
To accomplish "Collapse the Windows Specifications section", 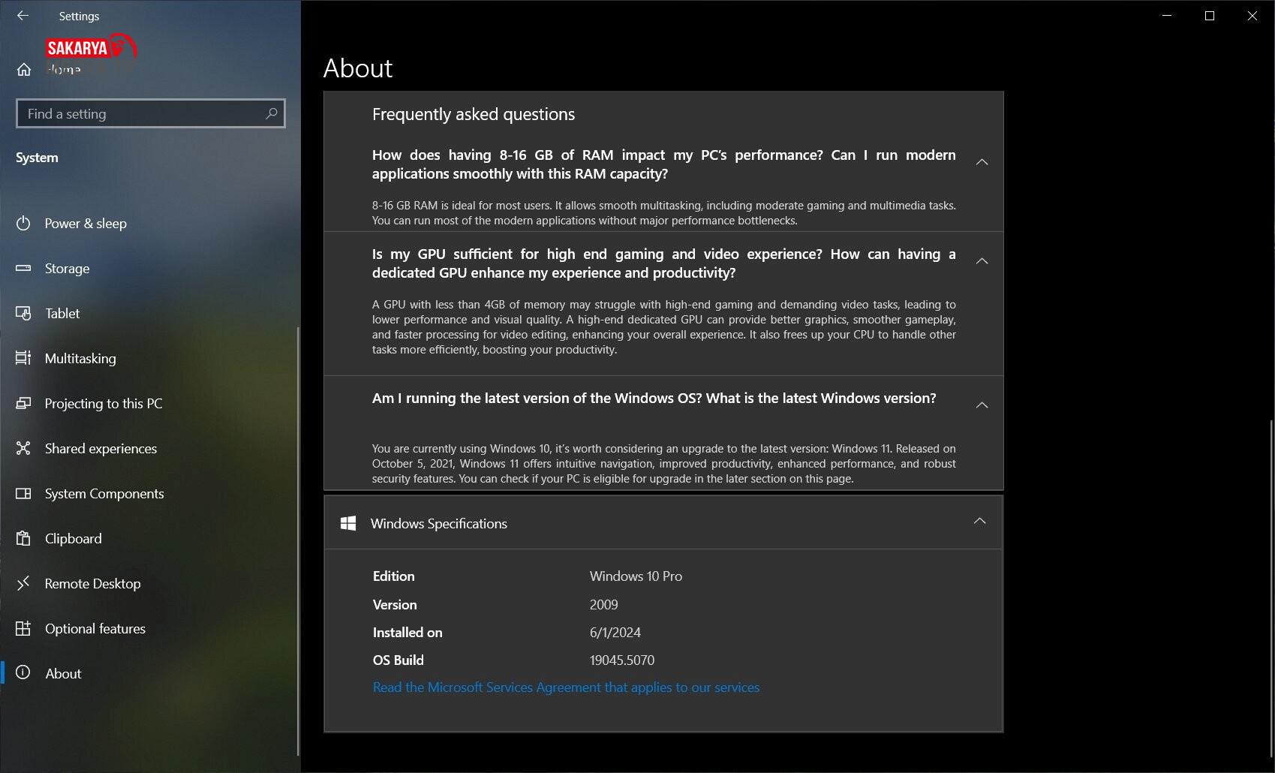I will (x=979, y=522).
